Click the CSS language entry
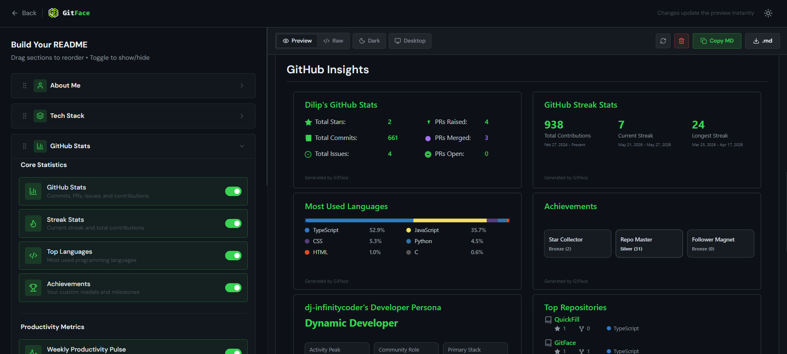The width and height of the screenshot is (787, 354). pyautogui.click(x=318, y=241)
